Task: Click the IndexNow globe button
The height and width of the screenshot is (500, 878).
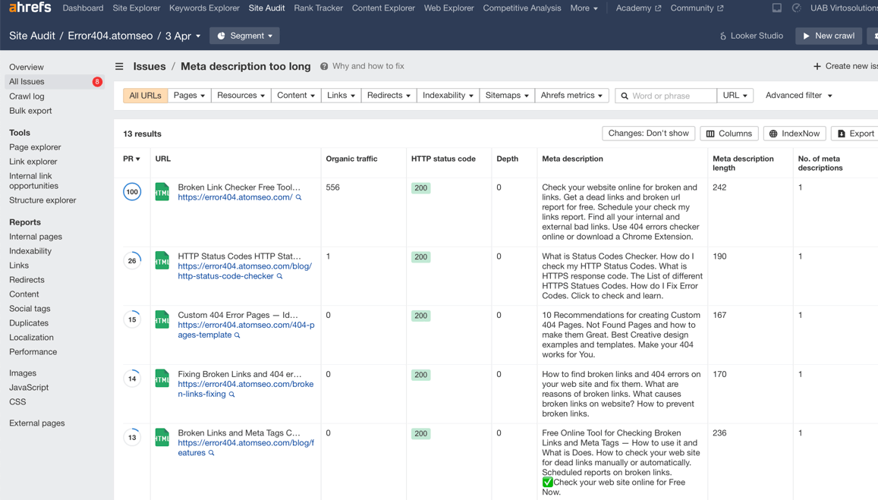Action: (x=795, y=134)
